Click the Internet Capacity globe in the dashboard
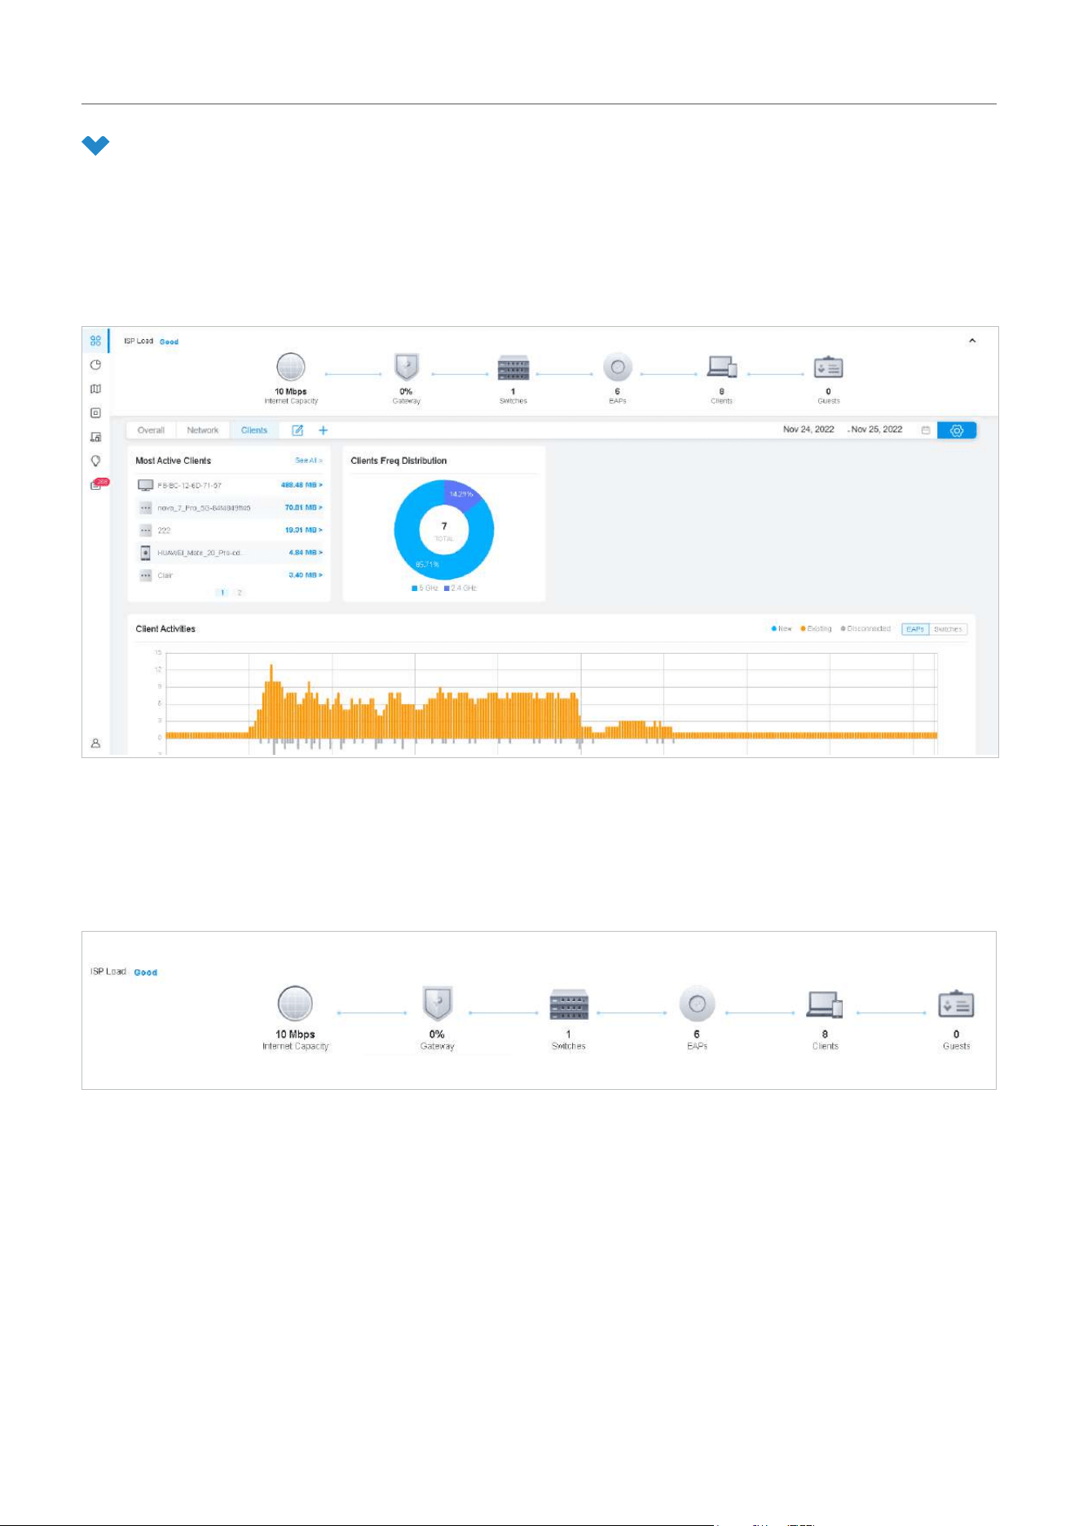 pyautogui.click(x=291, y=368)
